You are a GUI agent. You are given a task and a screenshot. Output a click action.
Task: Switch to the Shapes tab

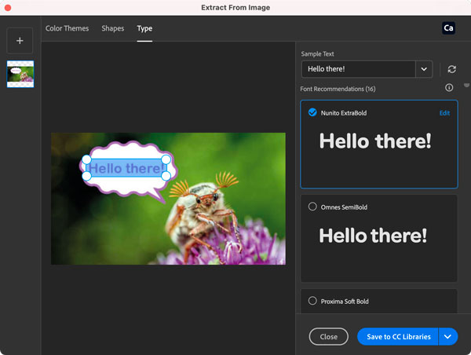pyautogui.click(x=112, y=28)
